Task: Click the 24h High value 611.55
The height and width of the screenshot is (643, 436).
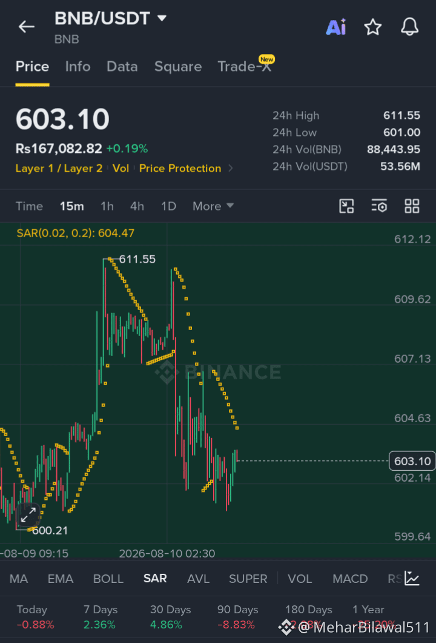Action: click(401, 116)
